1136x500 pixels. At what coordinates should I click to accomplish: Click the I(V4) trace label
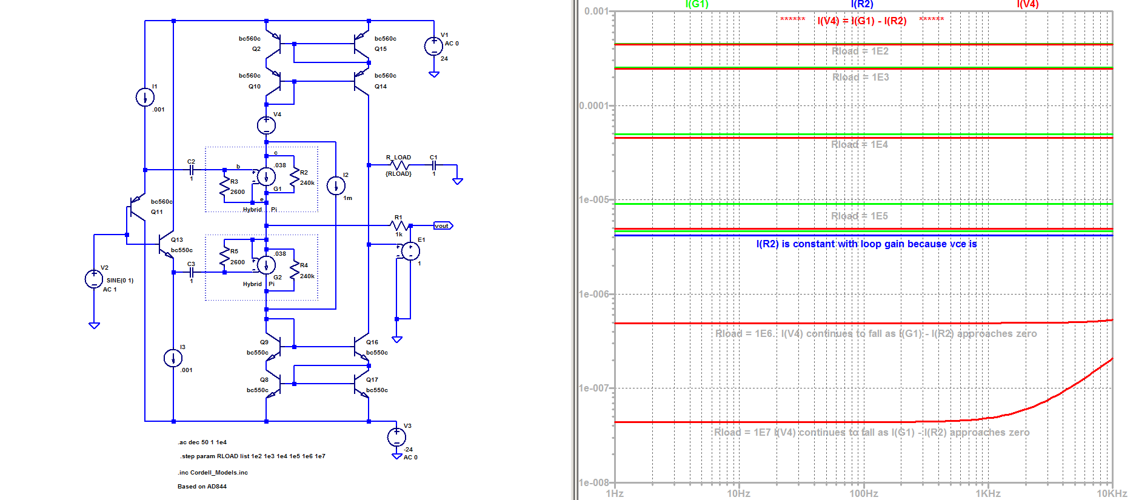(1027, 4)
